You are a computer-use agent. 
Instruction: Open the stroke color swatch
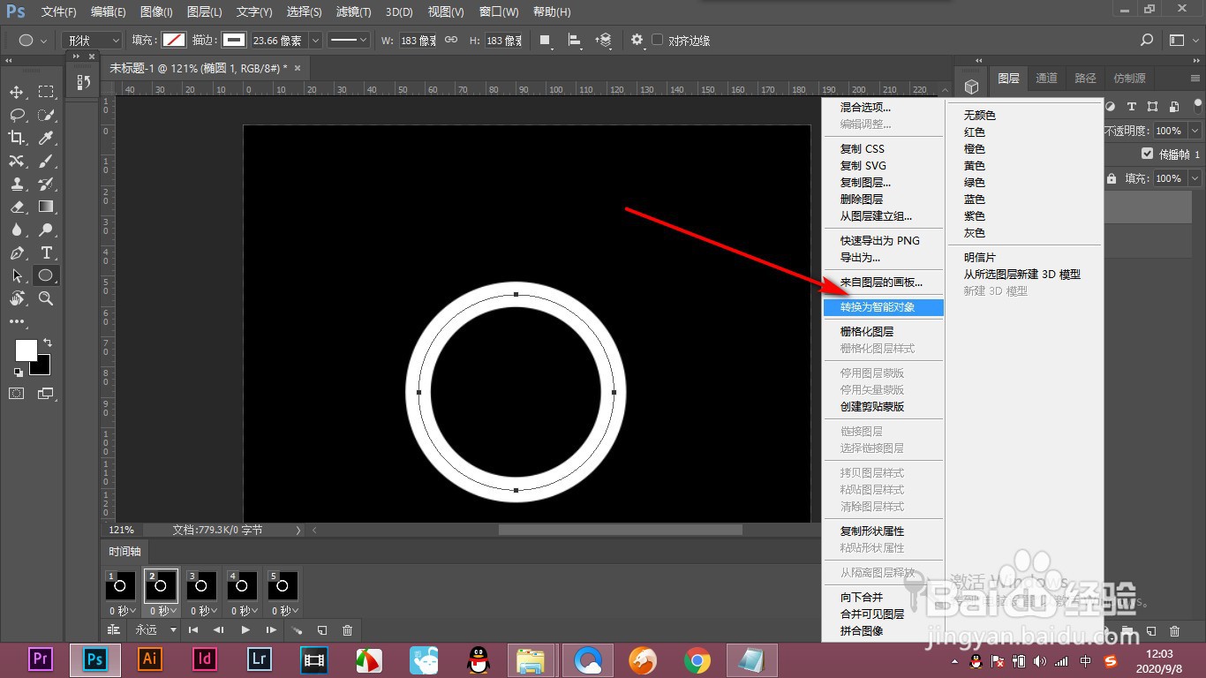point(234,40)
